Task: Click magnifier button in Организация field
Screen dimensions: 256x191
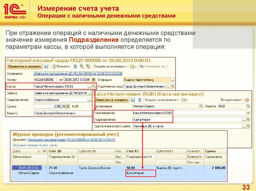Action: (x=201, y=106)
